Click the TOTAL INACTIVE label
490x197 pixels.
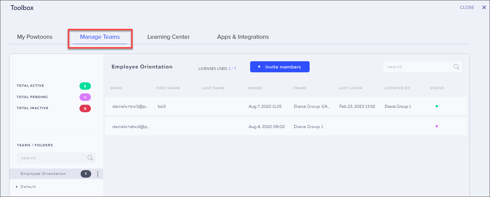33,108
